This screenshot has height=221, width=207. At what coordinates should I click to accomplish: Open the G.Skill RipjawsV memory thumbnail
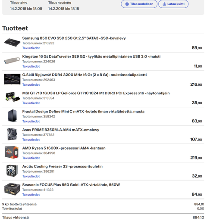click(12, 79)
